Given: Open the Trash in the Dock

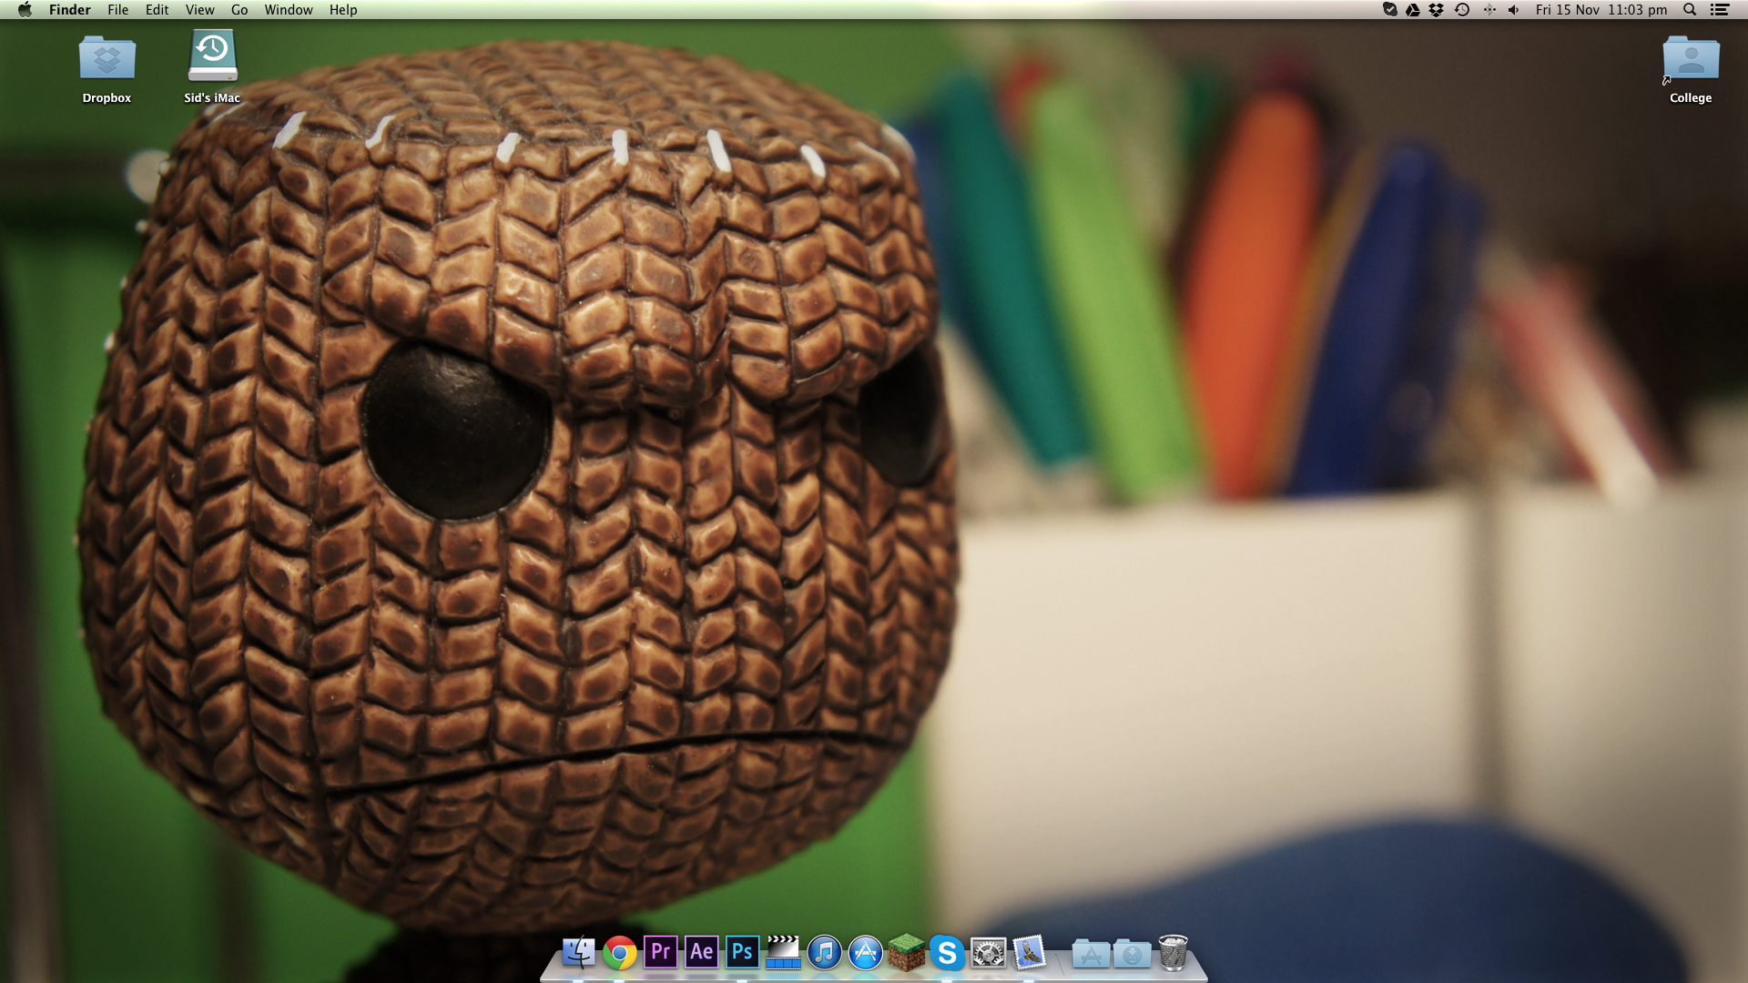Looking at the screenshot, I should pyautogui.click(x=1173, y=953).
